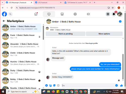Open the emoji picker smiley icon
This screenshot has height=94, width=126.
point(116,85)
